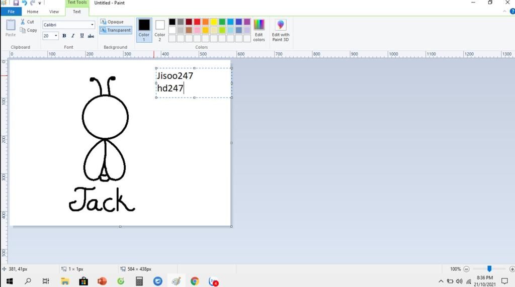The height and width of the screenshot is (287, 515).
Task: Click the zoom in plus button
Action: coord(511,269)
